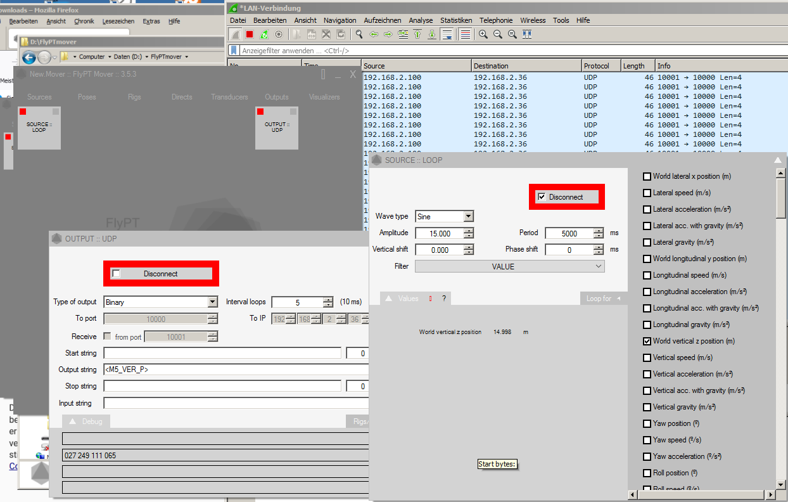This screenshot has width=788, height=502.
Task: Click the greyed reload capture file icon
Action: 341,34
